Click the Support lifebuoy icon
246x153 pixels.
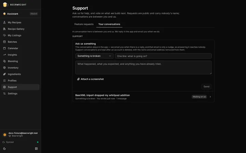[x=4, y=87]
